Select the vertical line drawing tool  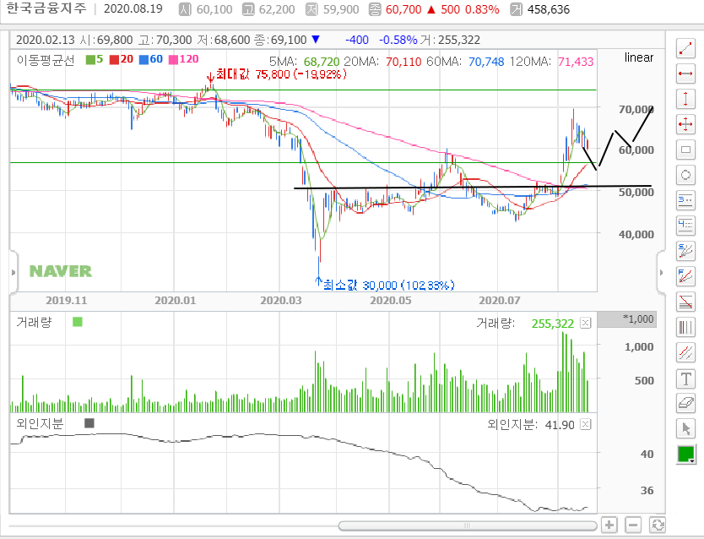[x=685, y=98]
